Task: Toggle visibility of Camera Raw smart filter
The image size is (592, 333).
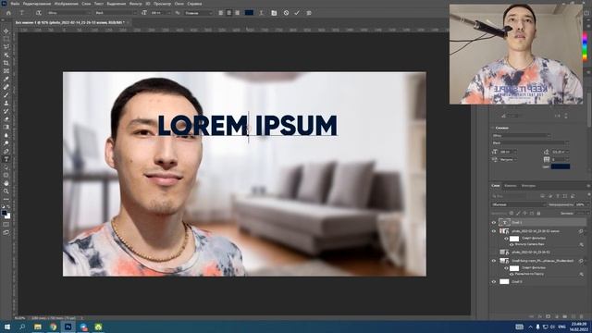Action: (x=512, y=244)
